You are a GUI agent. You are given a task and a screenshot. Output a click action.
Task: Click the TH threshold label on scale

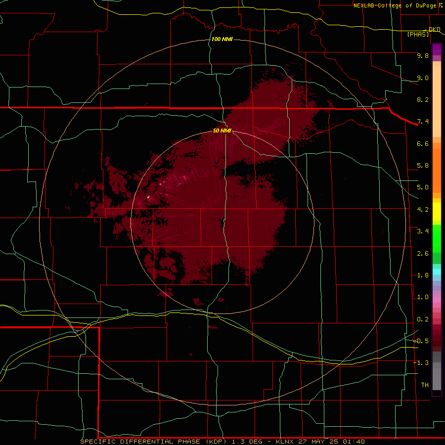pyautogui.click(x=425, y=385)
